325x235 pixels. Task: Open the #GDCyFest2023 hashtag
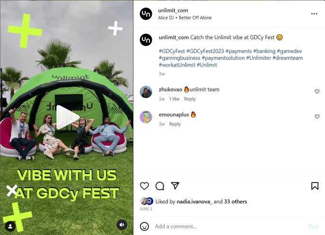coord(205,51)
